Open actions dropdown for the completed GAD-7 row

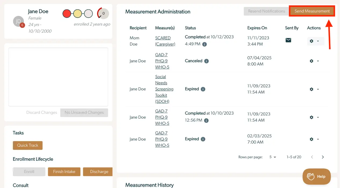[x=318, y=117]
